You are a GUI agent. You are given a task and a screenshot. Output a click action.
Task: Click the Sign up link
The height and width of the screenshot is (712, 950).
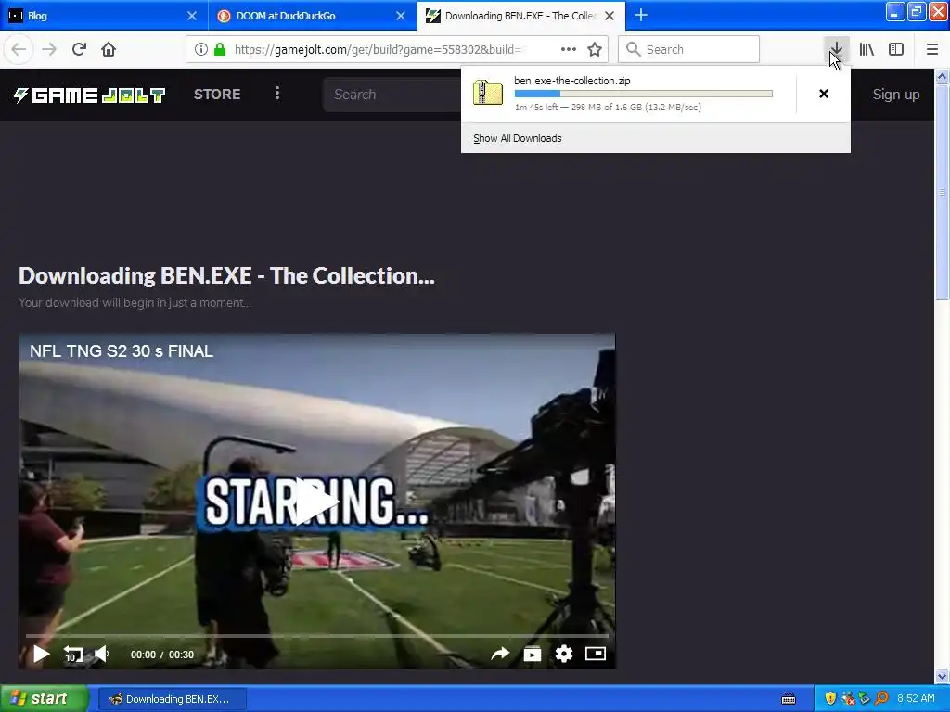pos(896,95)
